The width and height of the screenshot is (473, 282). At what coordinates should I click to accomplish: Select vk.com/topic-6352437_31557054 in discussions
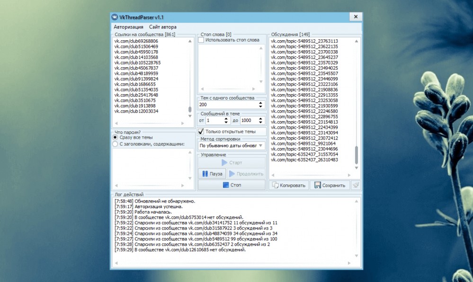(304, 154)
